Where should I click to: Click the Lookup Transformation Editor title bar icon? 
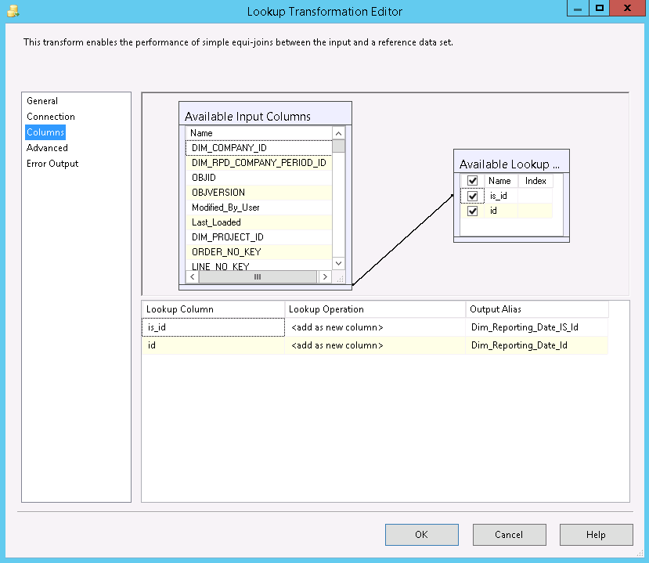tap(12, 11)
